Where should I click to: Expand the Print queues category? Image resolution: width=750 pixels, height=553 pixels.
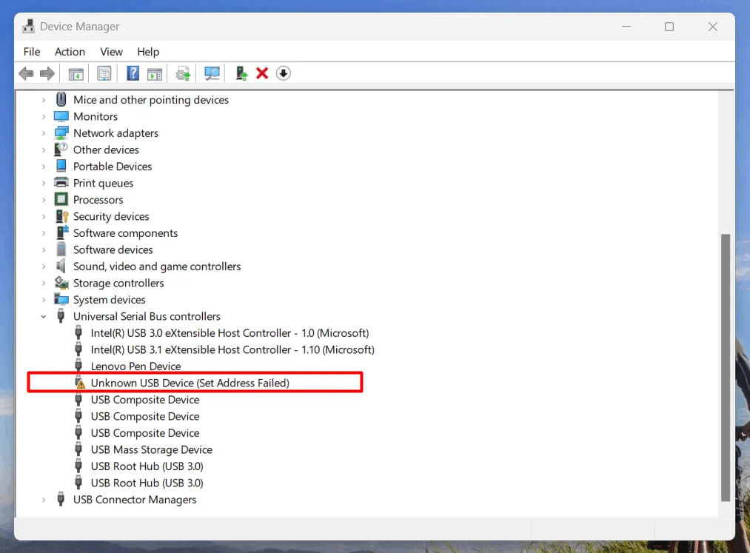coord(44,183)
